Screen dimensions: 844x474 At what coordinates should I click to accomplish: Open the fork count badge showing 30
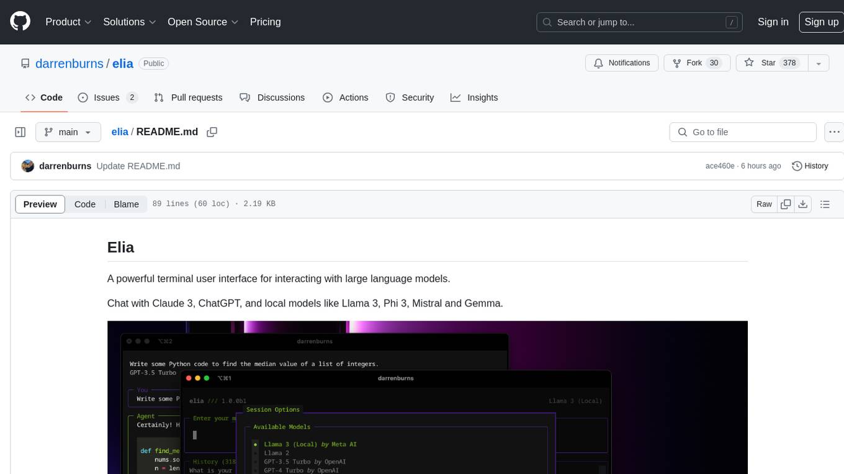point(714,63)
